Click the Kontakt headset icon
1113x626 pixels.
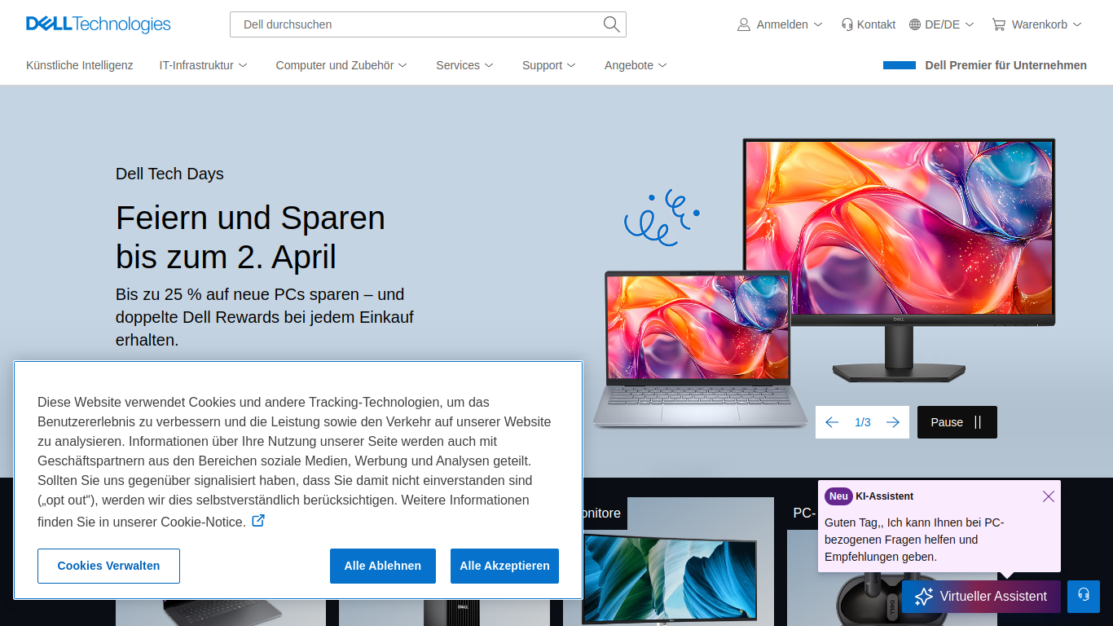click(x=847, y=24)
